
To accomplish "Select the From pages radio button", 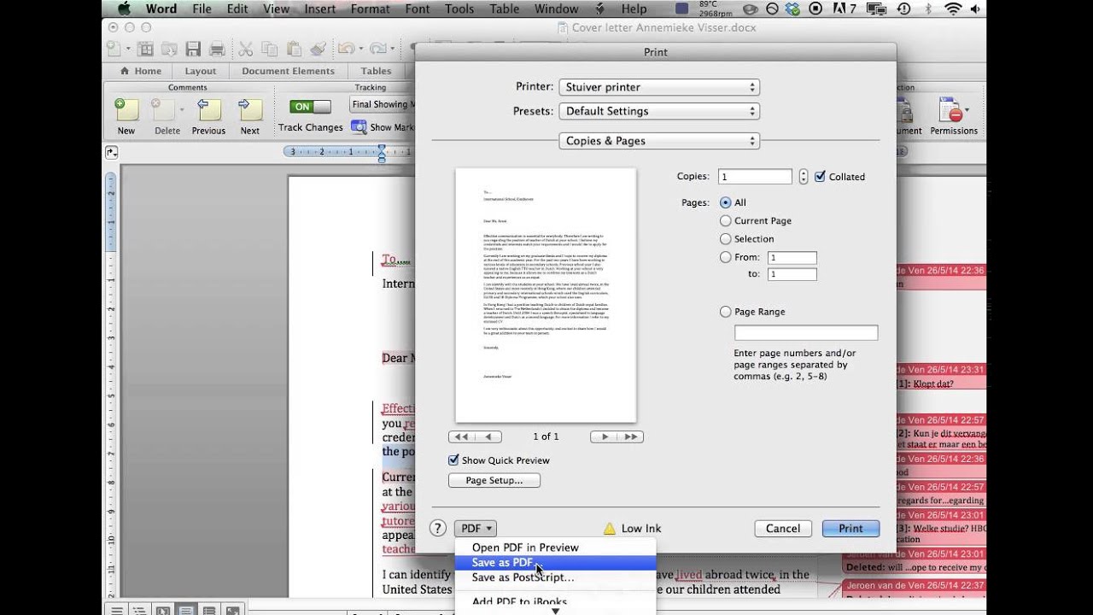I will pyautogui.click(x=726, y=257).
